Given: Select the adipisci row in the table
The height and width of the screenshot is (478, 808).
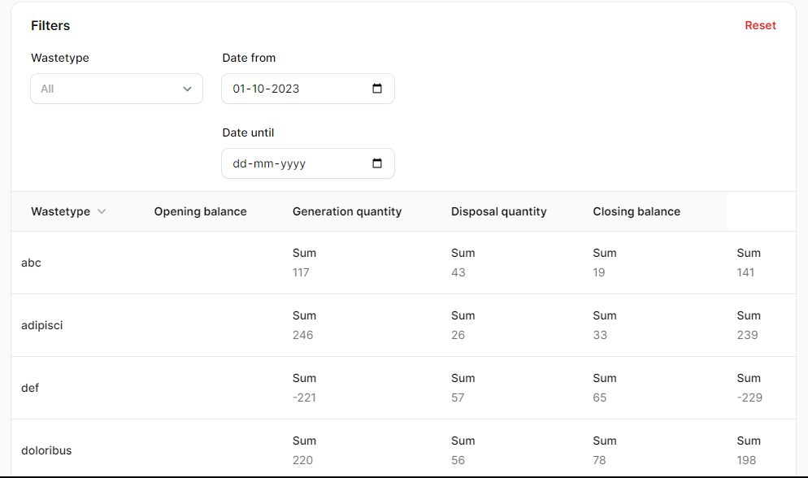Looking at the screenshot, I should pos(42,325).
